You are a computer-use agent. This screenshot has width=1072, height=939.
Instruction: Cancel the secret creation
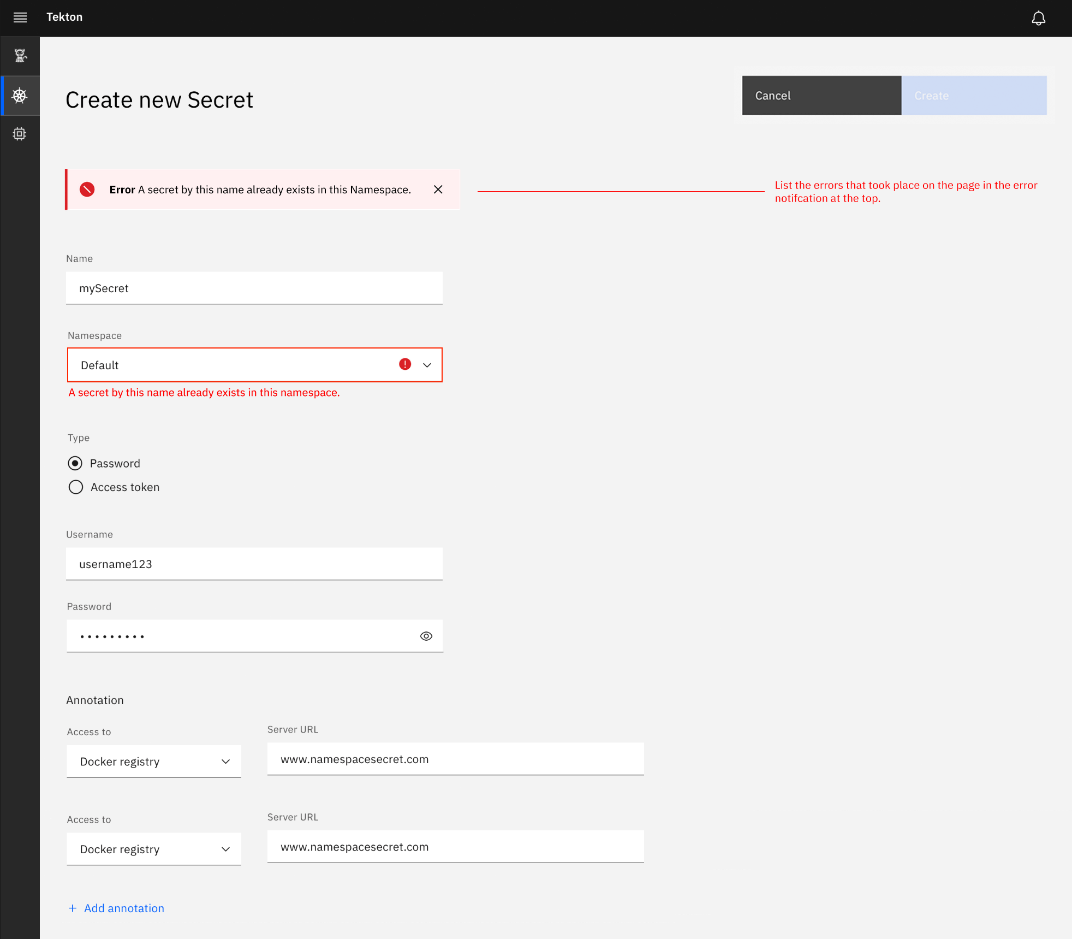click(821, 95)
